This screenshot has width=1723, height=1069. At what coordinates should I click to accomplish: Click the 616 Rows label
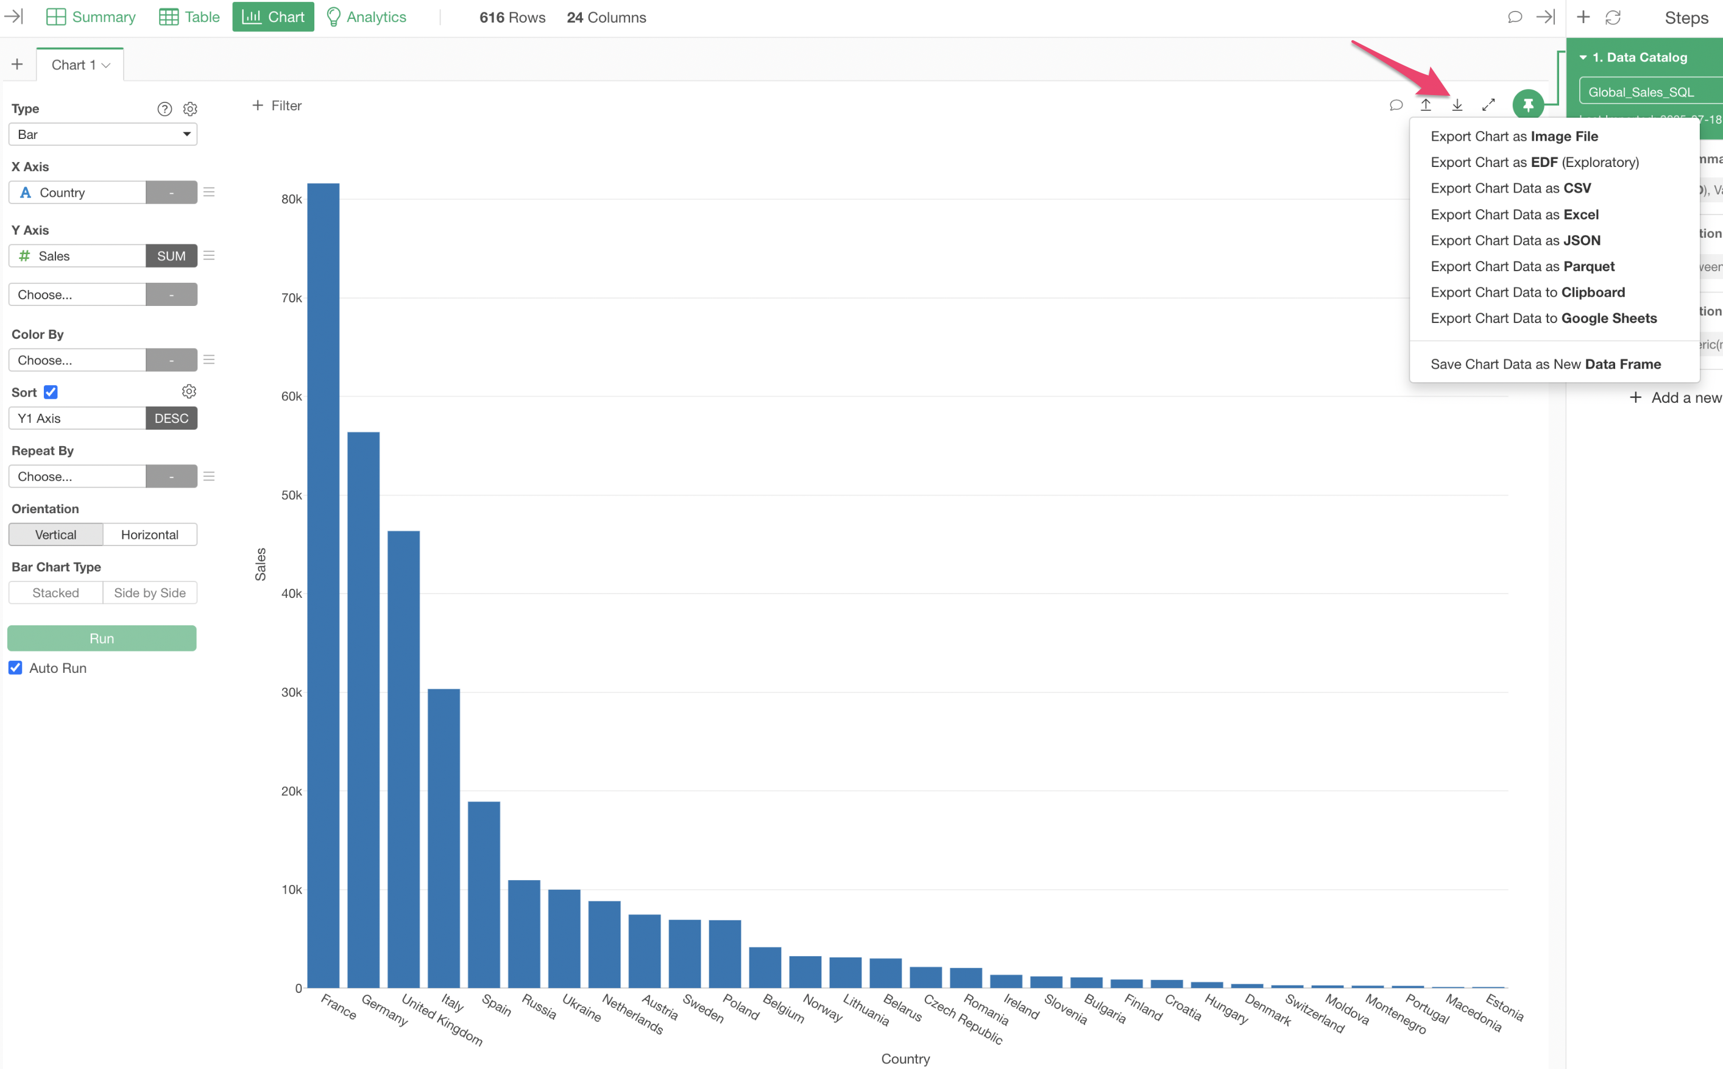[x=512, y=18]
